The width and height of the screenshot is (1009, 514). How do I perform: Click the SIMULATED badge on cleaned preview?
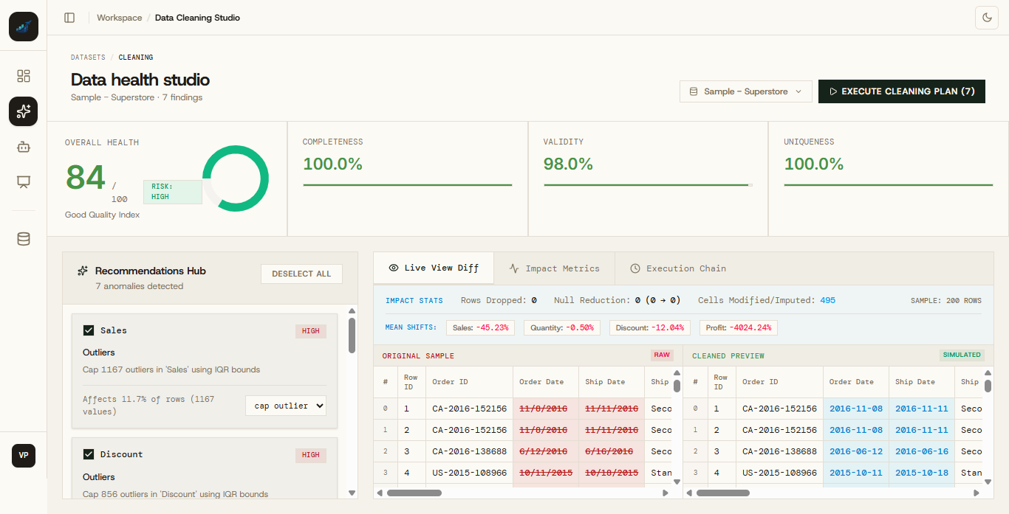(x=962, y=355)
